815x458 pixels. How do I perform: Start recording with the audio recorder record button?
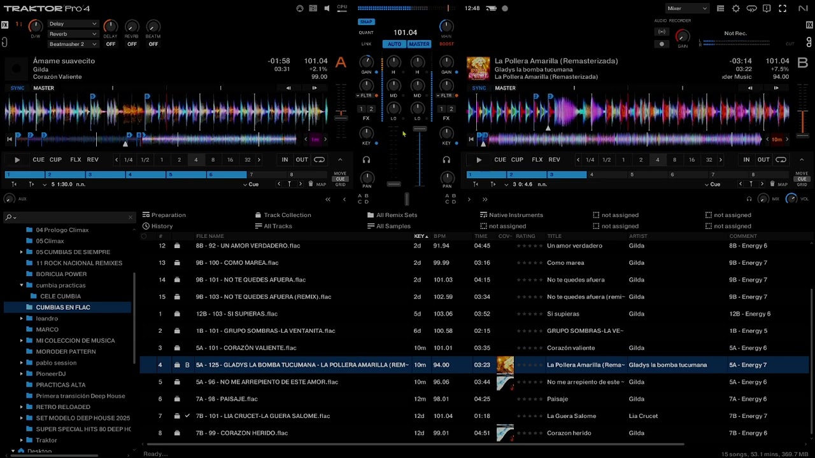[662, 44]
